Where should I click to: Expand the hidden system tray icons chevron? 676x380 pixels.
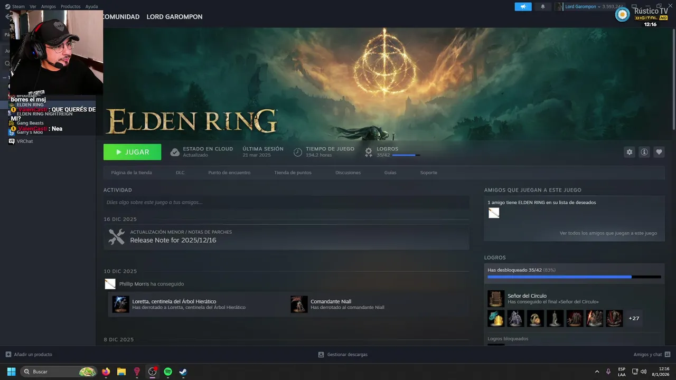tap(597, 372)
